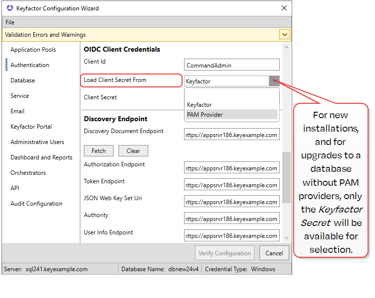Click the Keyfactor logo icon in title bar

[10, 8]
